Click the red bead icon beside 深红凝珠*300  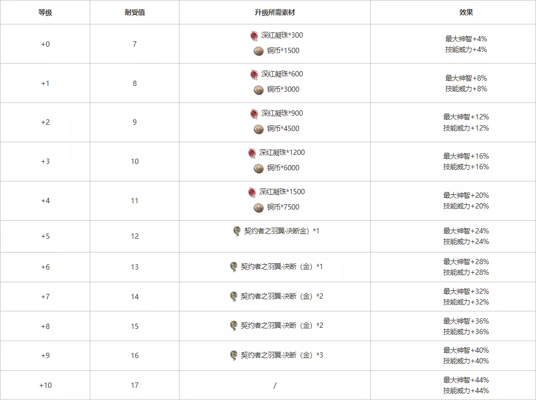254,36
